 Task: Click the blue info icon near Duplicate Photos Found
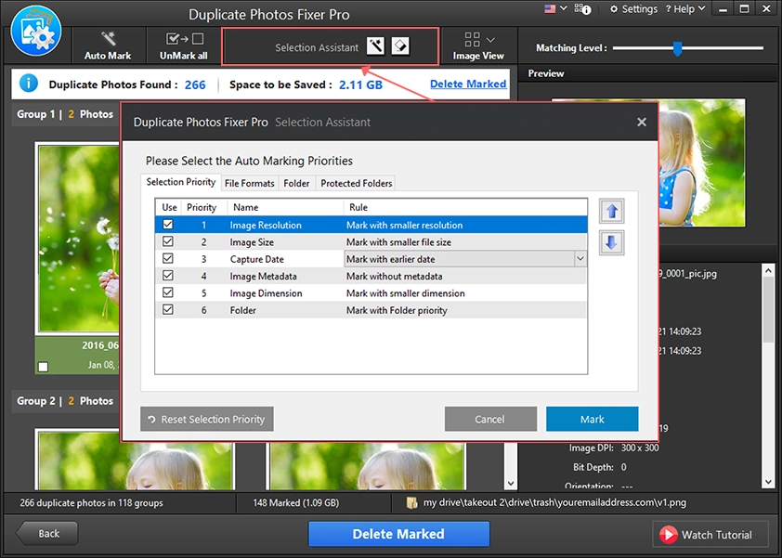pos(29,84)
